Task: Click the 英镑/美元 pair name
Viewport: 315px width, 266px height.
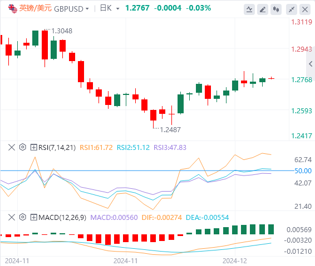Action: pyautogui.click(x=36, y=8)
